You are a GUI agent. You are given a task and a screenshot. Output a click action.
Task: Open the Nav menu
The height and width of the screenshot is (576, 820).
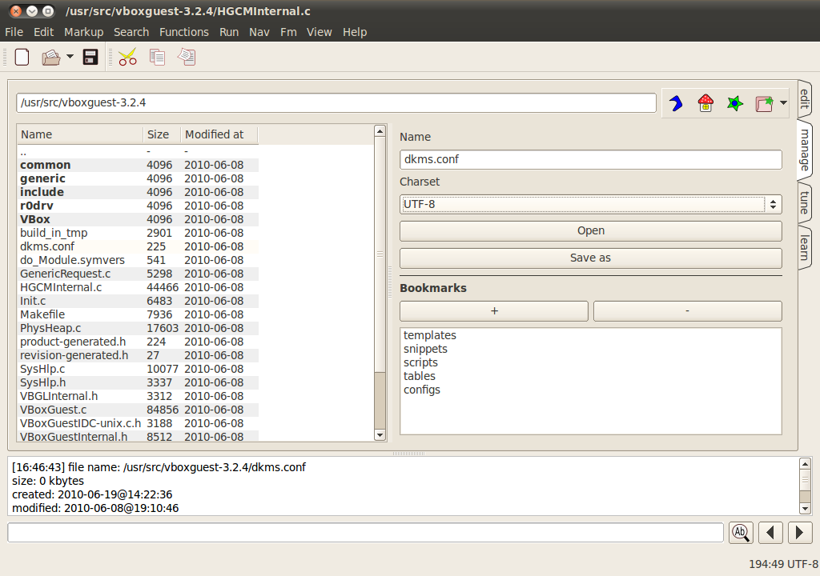pos(259,32)
